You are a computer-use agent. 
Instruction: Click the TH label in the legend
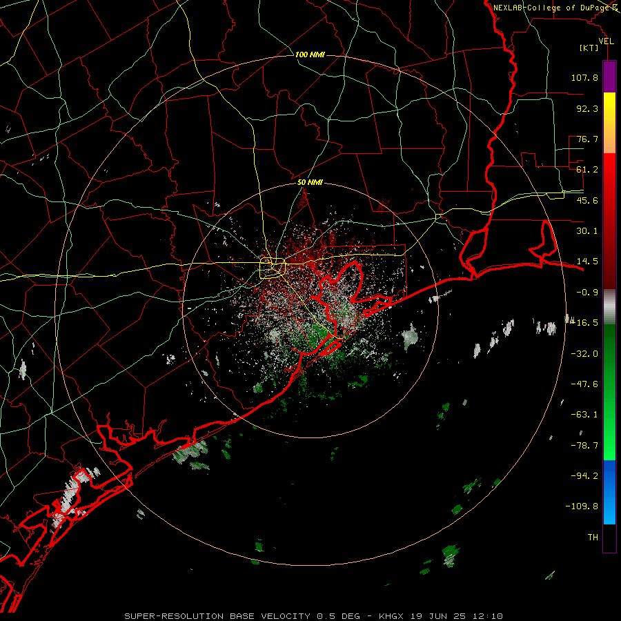coord(593,538)
